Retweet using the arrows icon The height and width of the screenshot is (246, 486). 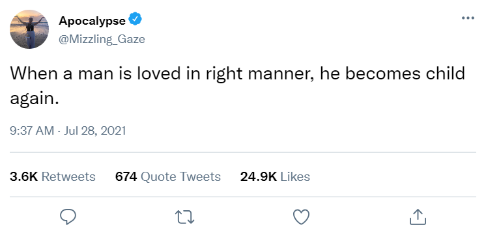[x=185, y=217]
